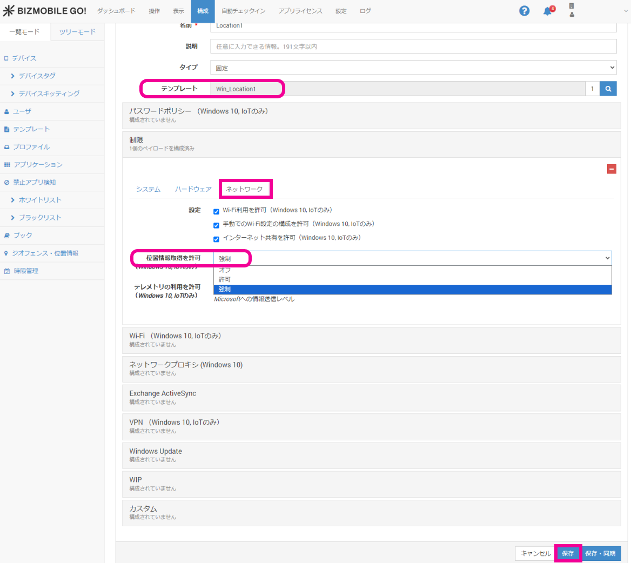Expand デバイスタグ in the sidebar

click(x=37, y=76)
